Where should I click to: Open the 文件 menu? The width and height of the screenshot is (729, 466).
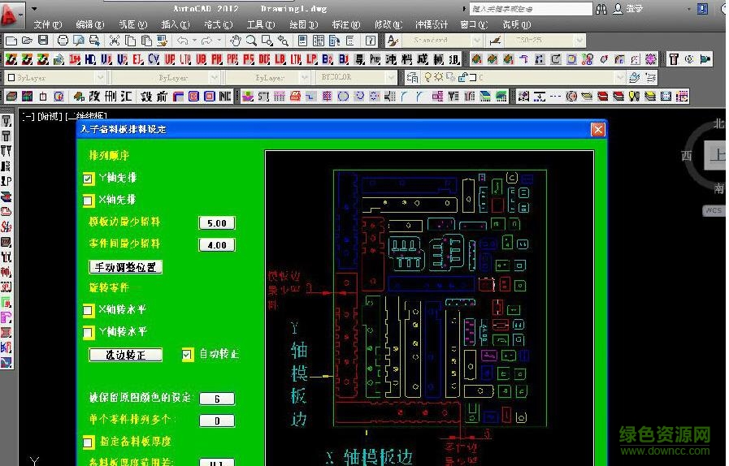tap(47, 24)
